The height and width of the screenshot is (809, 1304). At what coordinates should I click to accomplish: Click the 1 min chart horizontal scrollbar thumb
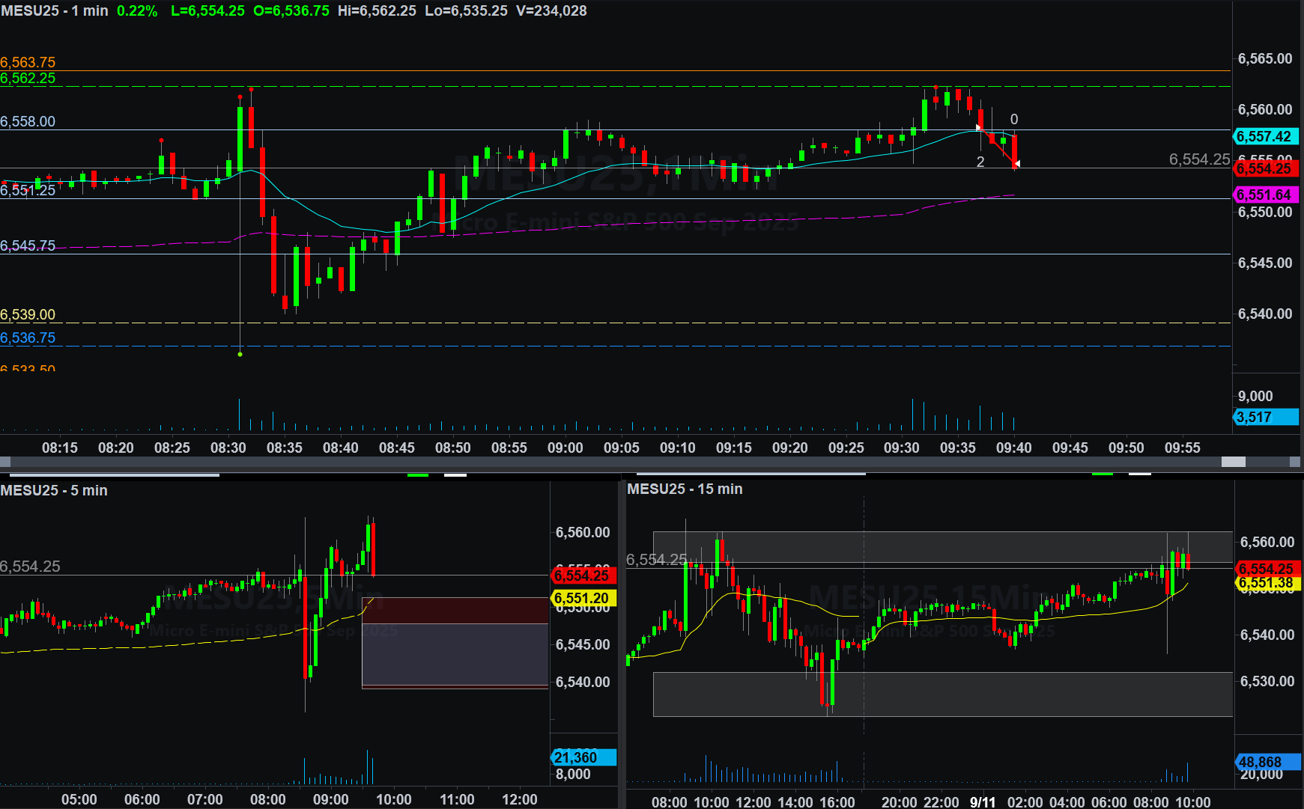point(1233,462)
